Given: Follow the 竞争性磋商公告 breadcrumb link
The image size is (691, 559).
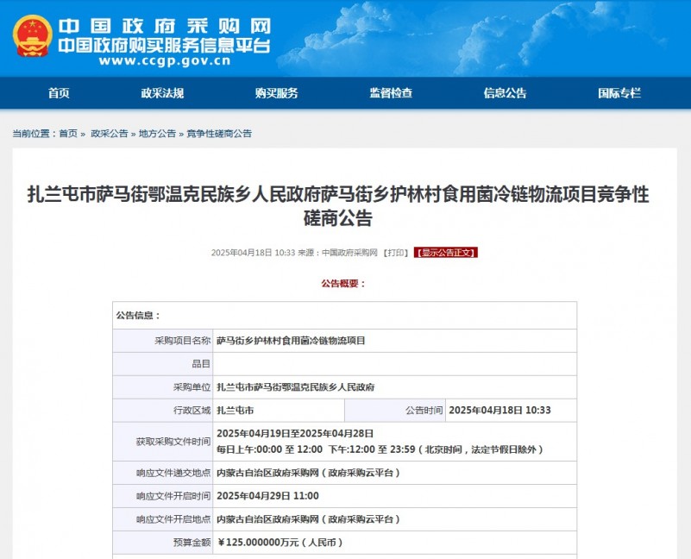Looking at the screenshot, I should (x=219, y=134).
